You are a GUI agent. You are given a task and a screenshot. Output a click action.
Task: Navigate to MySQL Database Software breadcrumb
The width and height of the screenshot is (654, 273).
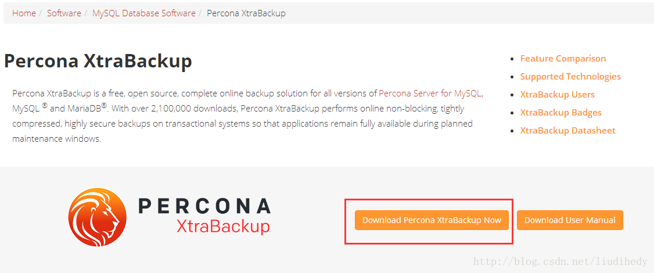pyautogui.click(x=144, y=13)
